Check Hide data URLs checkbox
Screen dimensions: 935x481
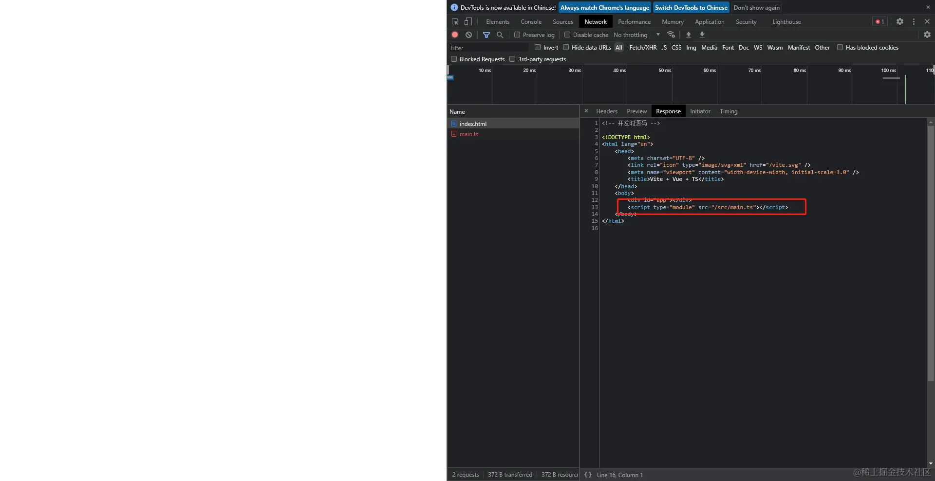[x=566, y=48]
